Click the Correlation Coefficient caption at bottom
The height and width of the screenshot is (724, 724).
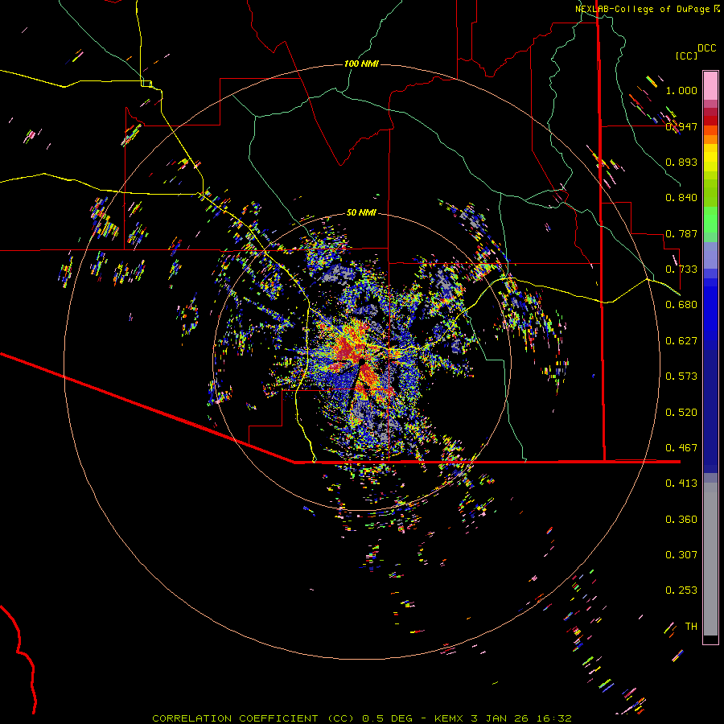362,718
